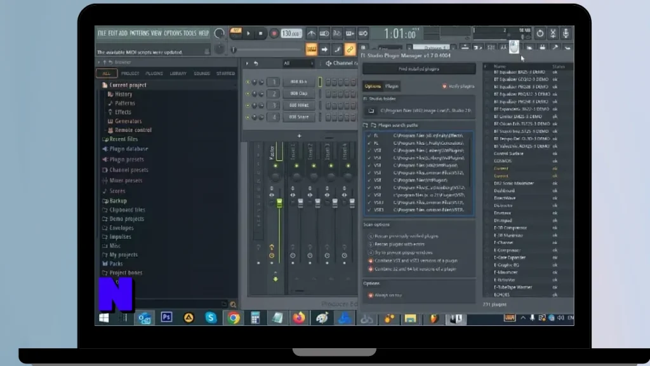Image resolution: width=650 pixels, height=366 pixels.
Task: Switch to the PLUGINS browser tab
Action: [x=154, y=74]
